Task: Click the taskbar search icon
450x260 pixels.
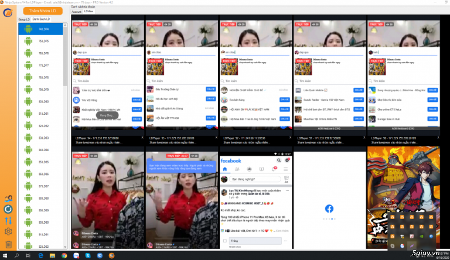Action: 17,256
